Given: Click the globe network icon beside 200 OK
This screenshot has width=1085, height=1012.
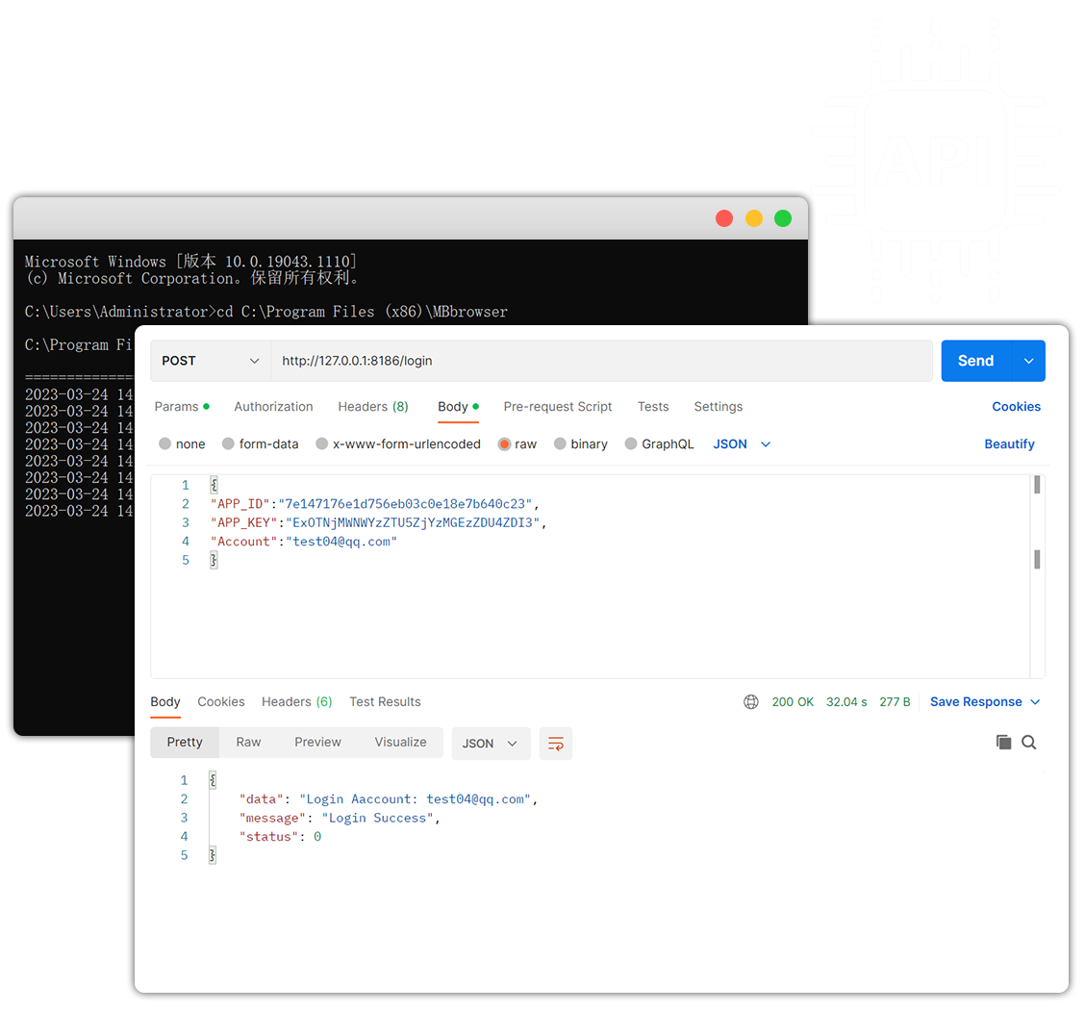Looking at the screenshot, I should click(x=751, y=702).
